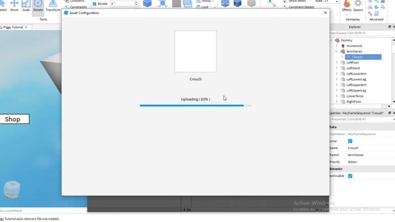Click the Lock option in toolbar

[202, 7]
